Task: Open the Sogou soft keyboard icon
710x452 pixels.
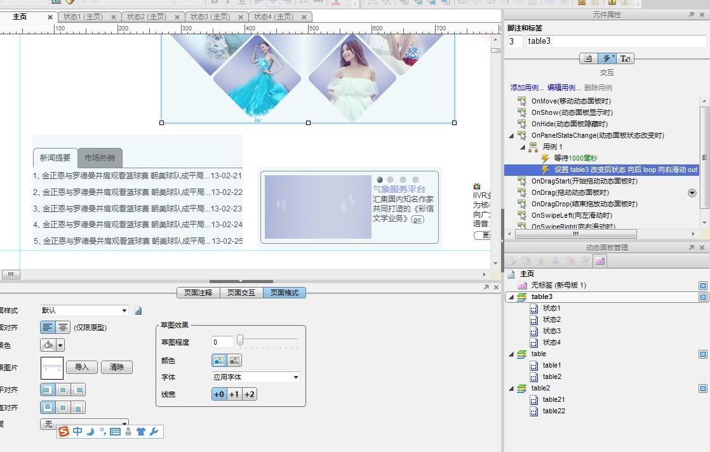Action: pos(115,432)
